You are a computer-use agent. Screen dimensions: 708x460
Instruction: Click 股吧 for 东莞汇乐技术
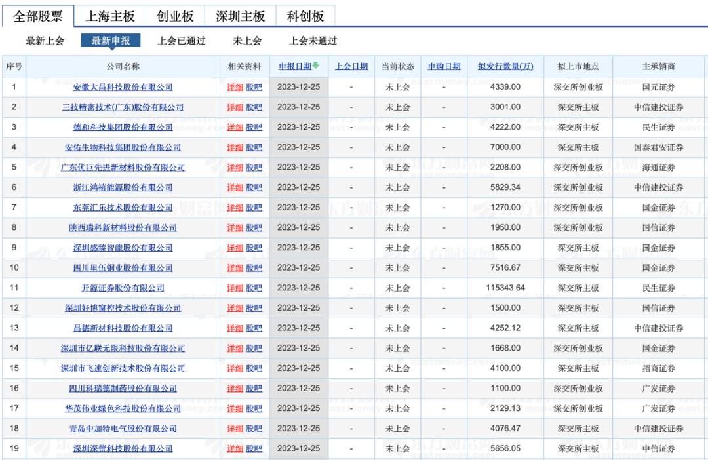[254, 208]
